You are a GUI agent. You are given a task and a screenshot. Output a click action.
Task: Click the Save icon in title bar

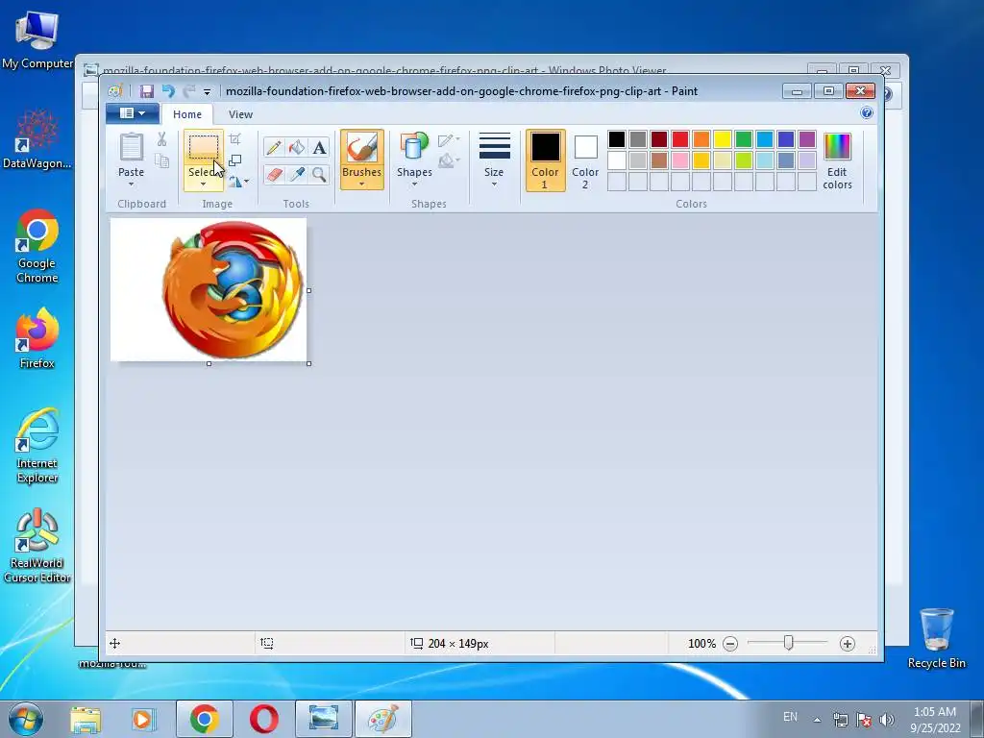(146, 91)
